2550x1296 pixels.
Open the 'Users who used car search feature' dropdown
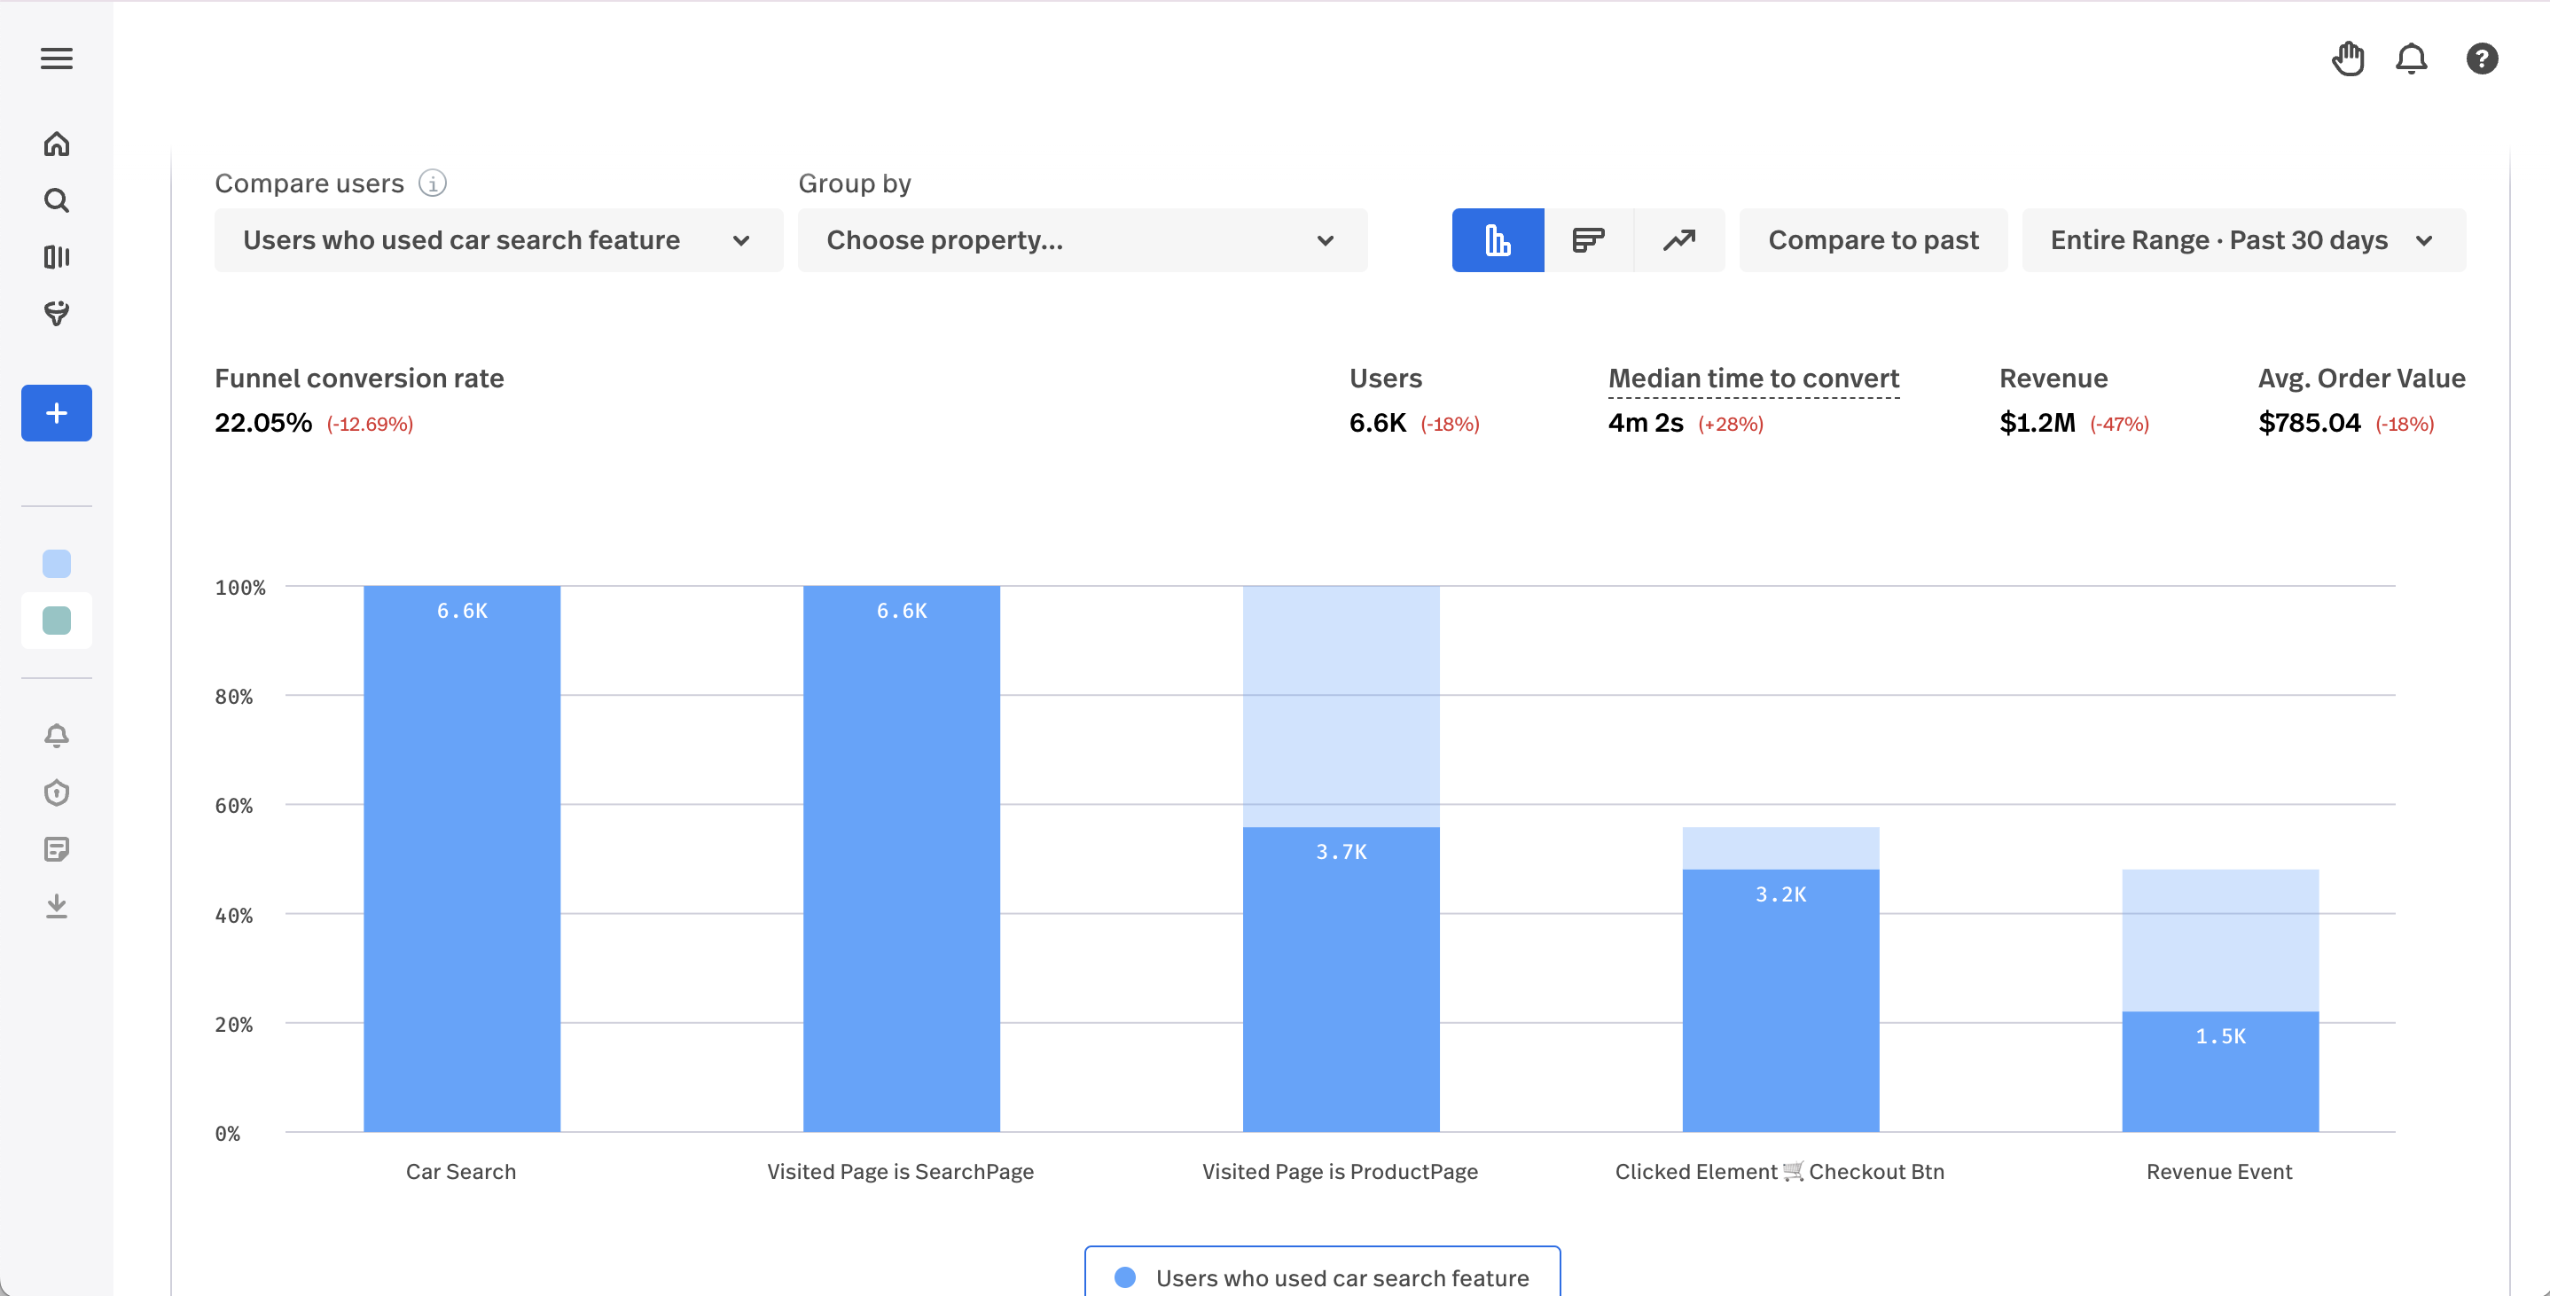click(x=498, y=239)
